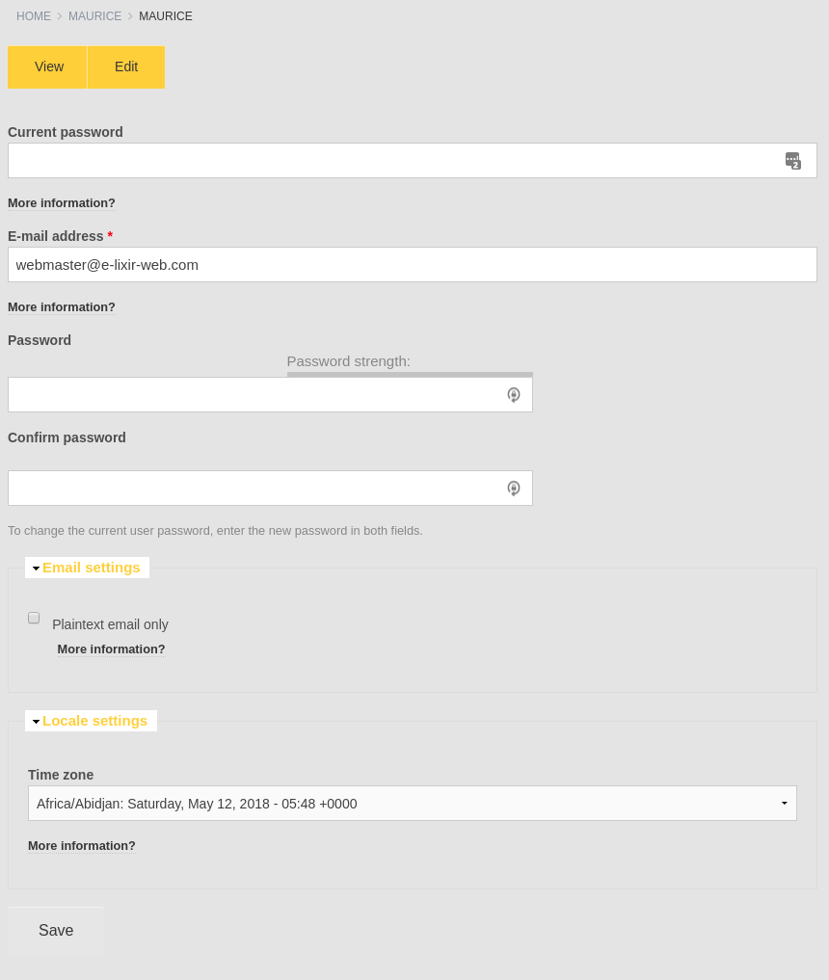Open More information under E-mail address
829x980 pixels.
(x=62, y=307)
